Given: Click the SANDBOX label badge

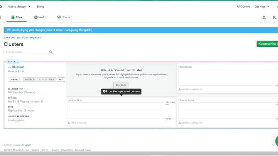Looking at the screenshot, I should click(x=13, y=62).
